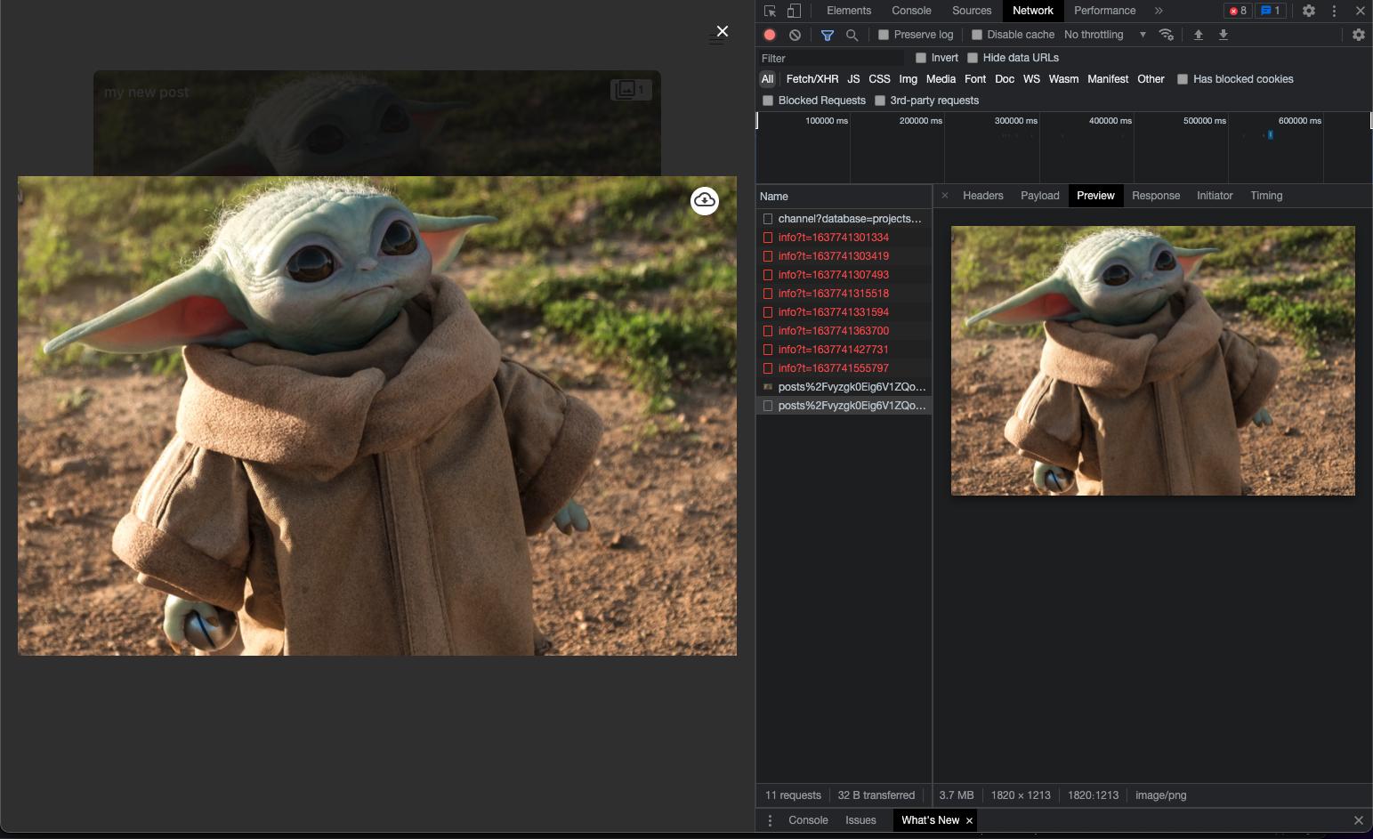Click the network Filter text field

pyautogui.click(x=831, y=58)
